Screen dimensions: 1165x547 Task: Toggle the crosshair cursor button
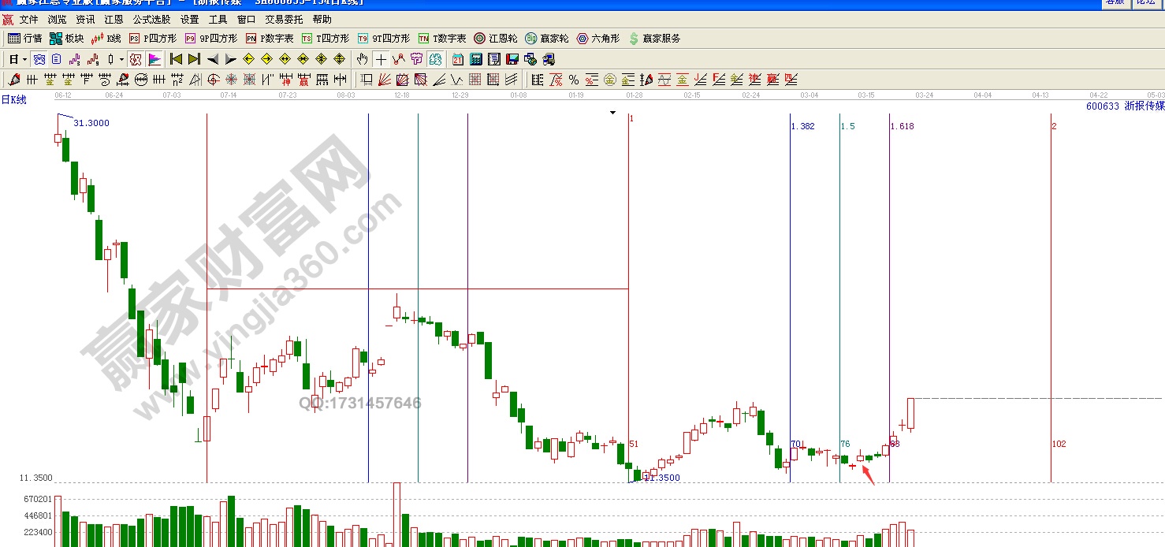381,59
